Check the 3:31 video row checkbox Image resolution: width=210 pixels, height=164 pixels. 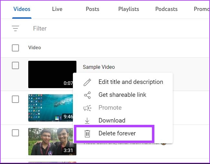tap(15, 132)
